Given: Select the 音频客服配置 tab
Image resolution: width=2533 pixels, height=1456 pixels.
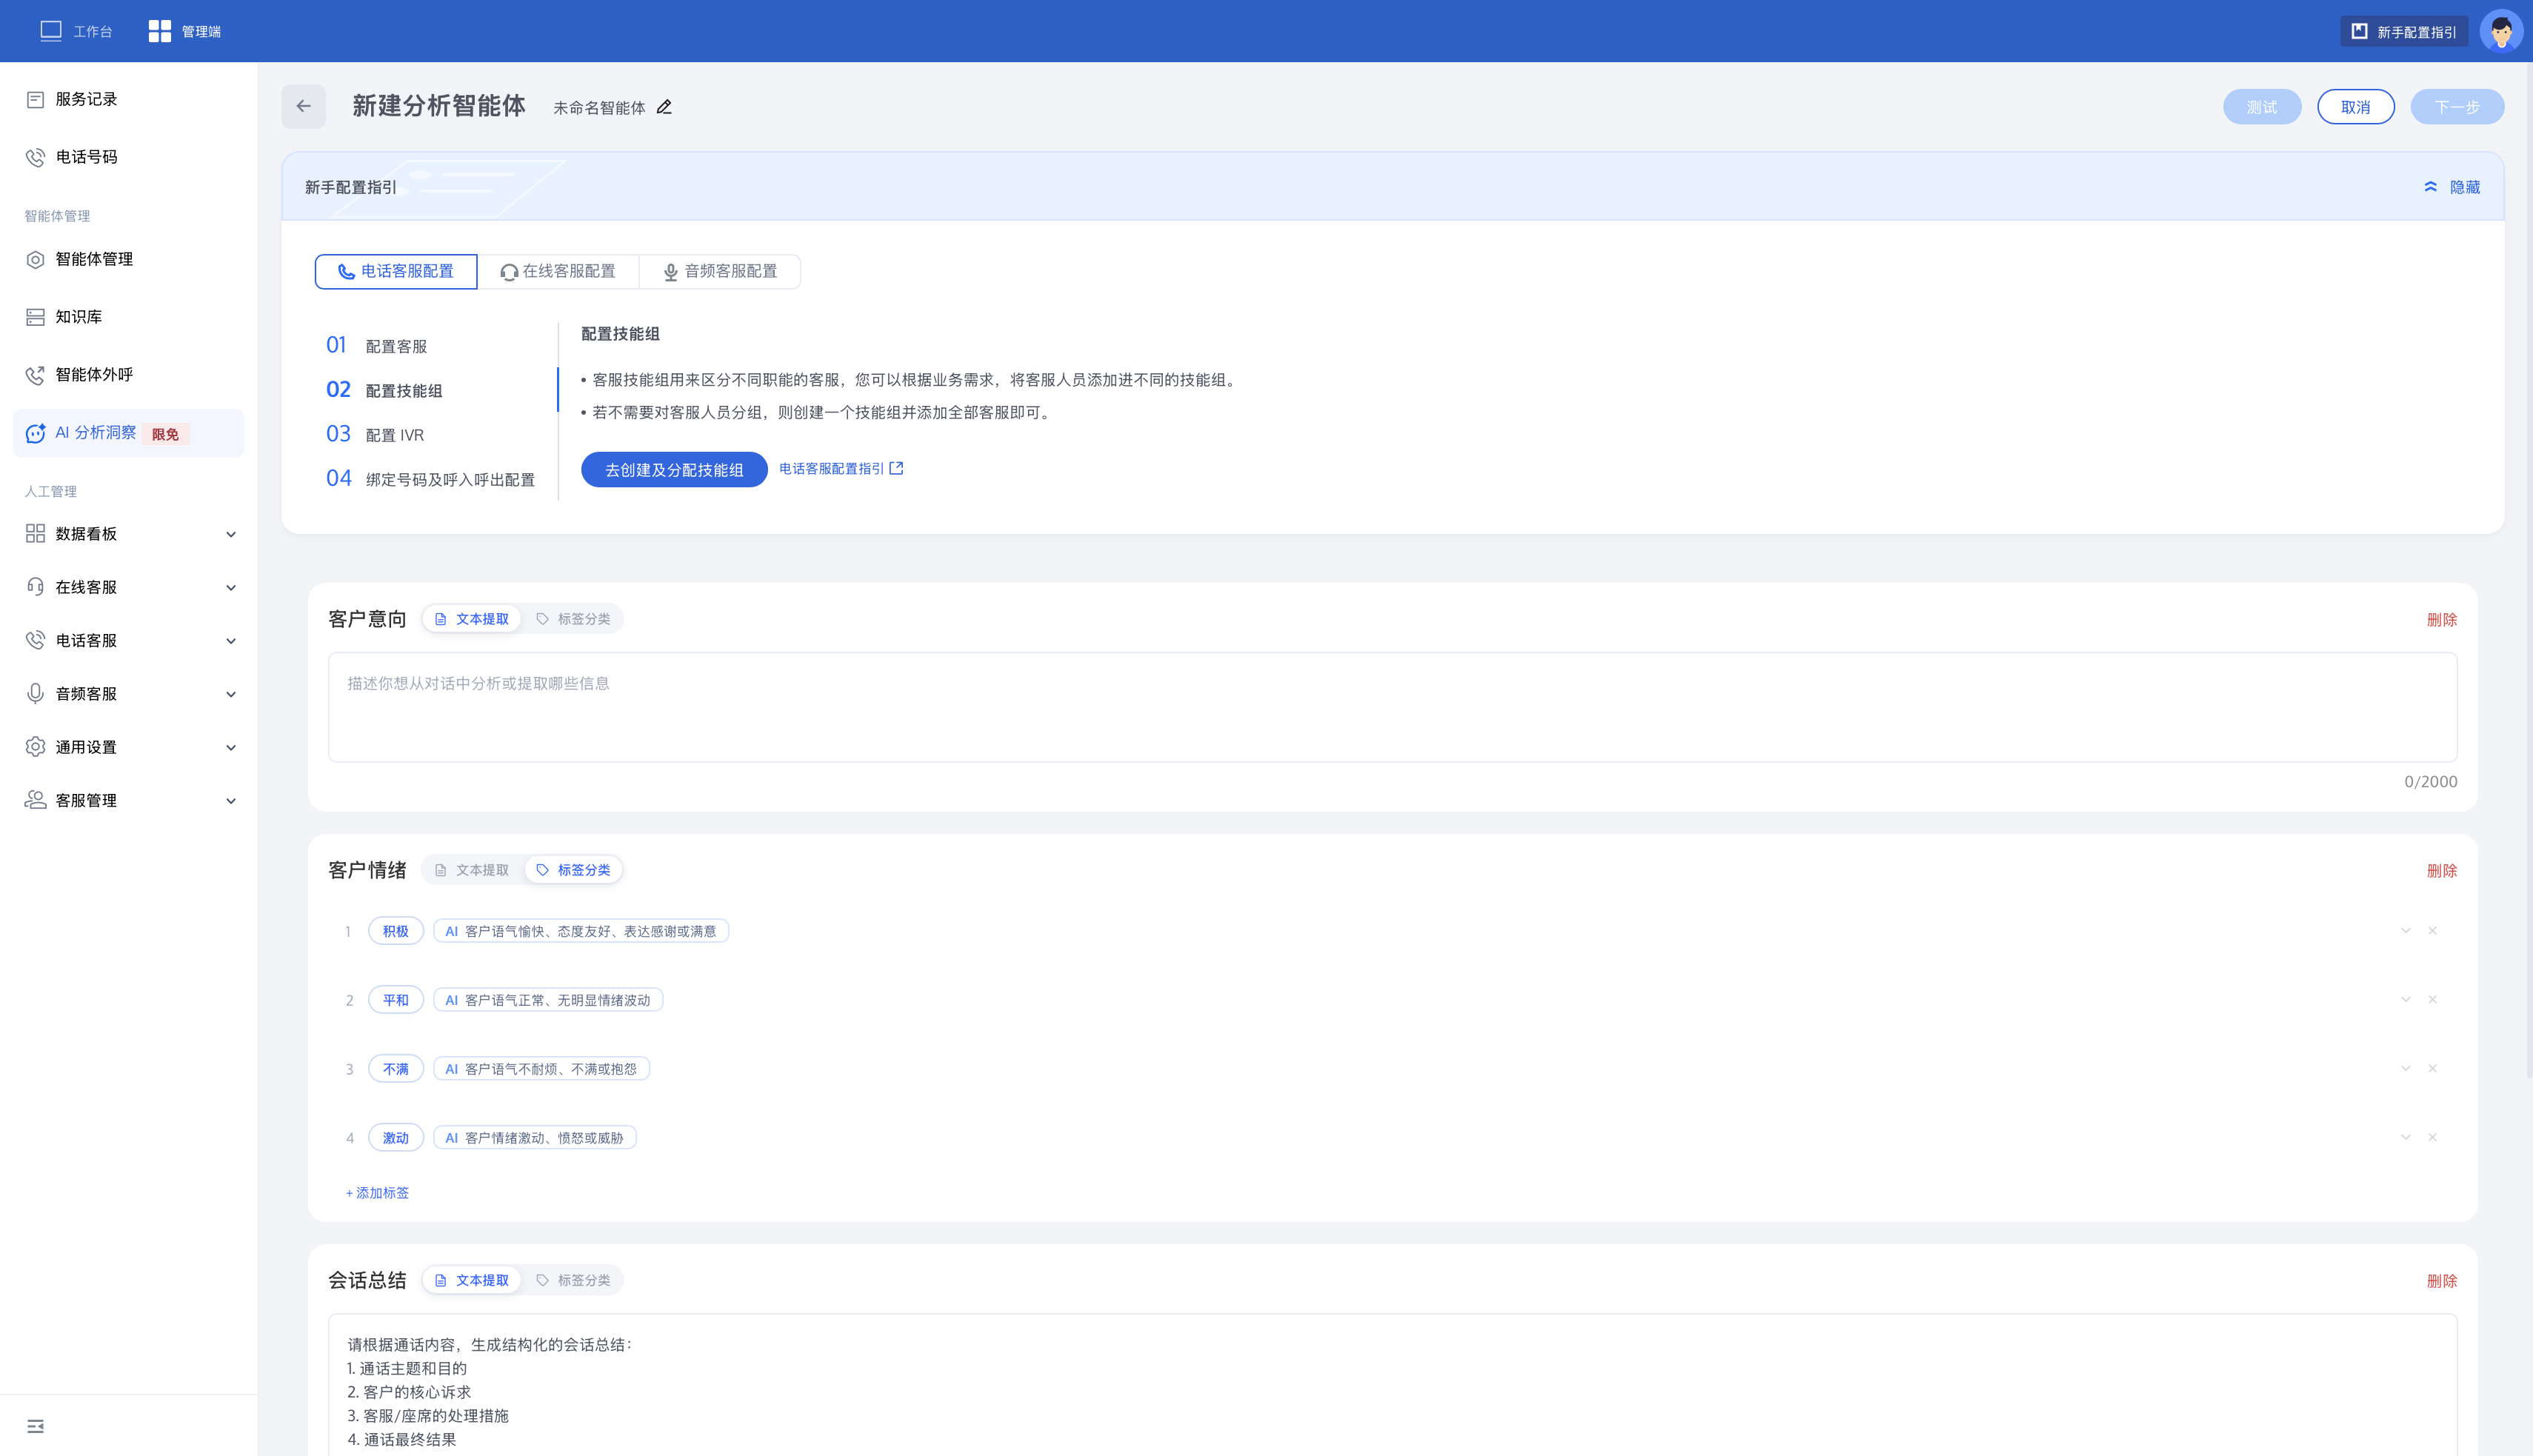Looking at the screenshot, I should pyautogui.click(x=720, y=271).
